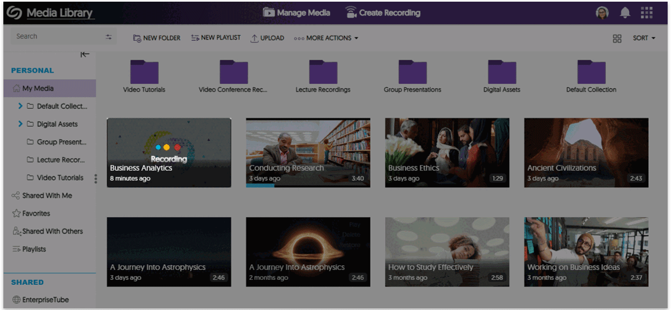Screen dimensions: 671x310
Task: Open the apps grid launcher icon
Action: coord(646,13)
